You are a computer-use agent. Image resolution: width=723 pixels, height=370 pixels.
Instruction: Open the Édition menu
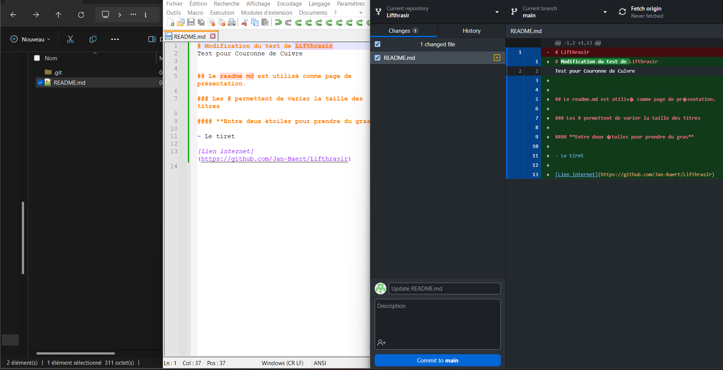tap(198, 4)
